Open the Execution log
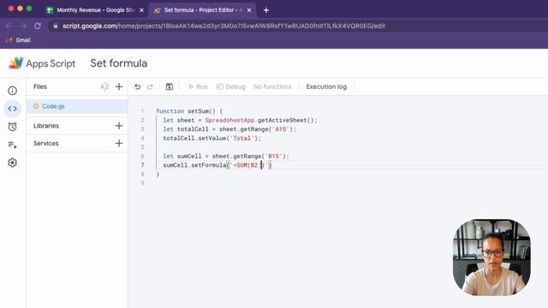The width and height of the screenshot is (548, 308). [x=326, y=86]
